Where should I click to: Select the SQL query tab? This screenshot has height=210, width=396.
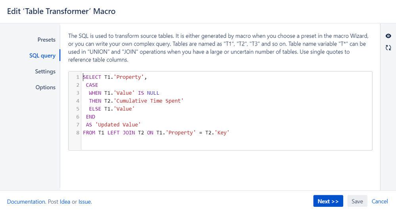point(42,55)
